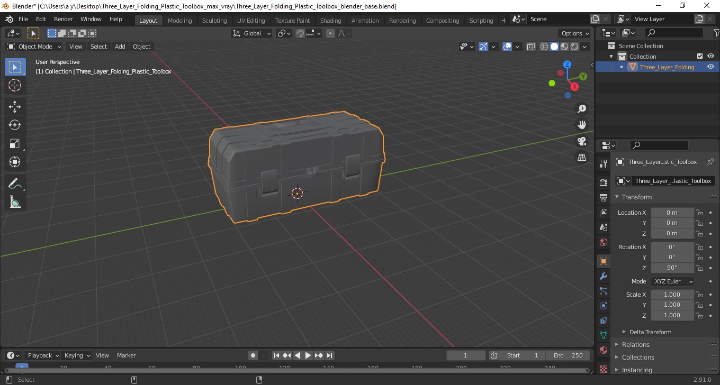The height and width of the screenshot is (385, 720).
Task: Click the pan view hand icon
Action: pos(582,125)
